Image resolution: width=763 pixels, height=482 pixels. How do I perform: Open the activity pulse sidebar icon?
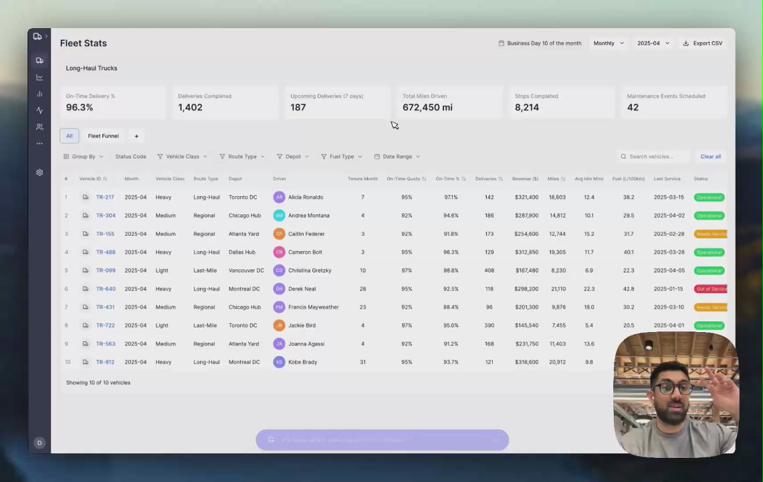[39, 110]
